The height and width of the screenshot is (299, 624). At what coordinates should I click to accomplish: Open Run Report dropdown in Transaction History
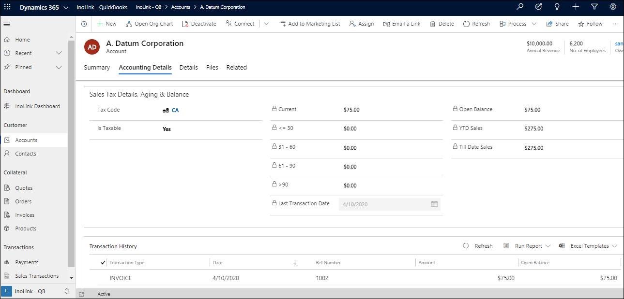(x=527, y=246)
